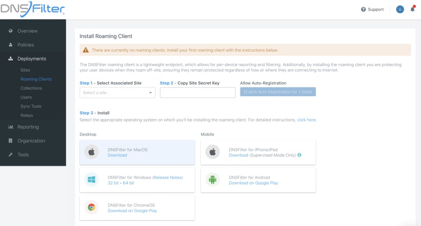Follow the click here detailed instructions link
421x226 pixels.
(x=306, y=120)
